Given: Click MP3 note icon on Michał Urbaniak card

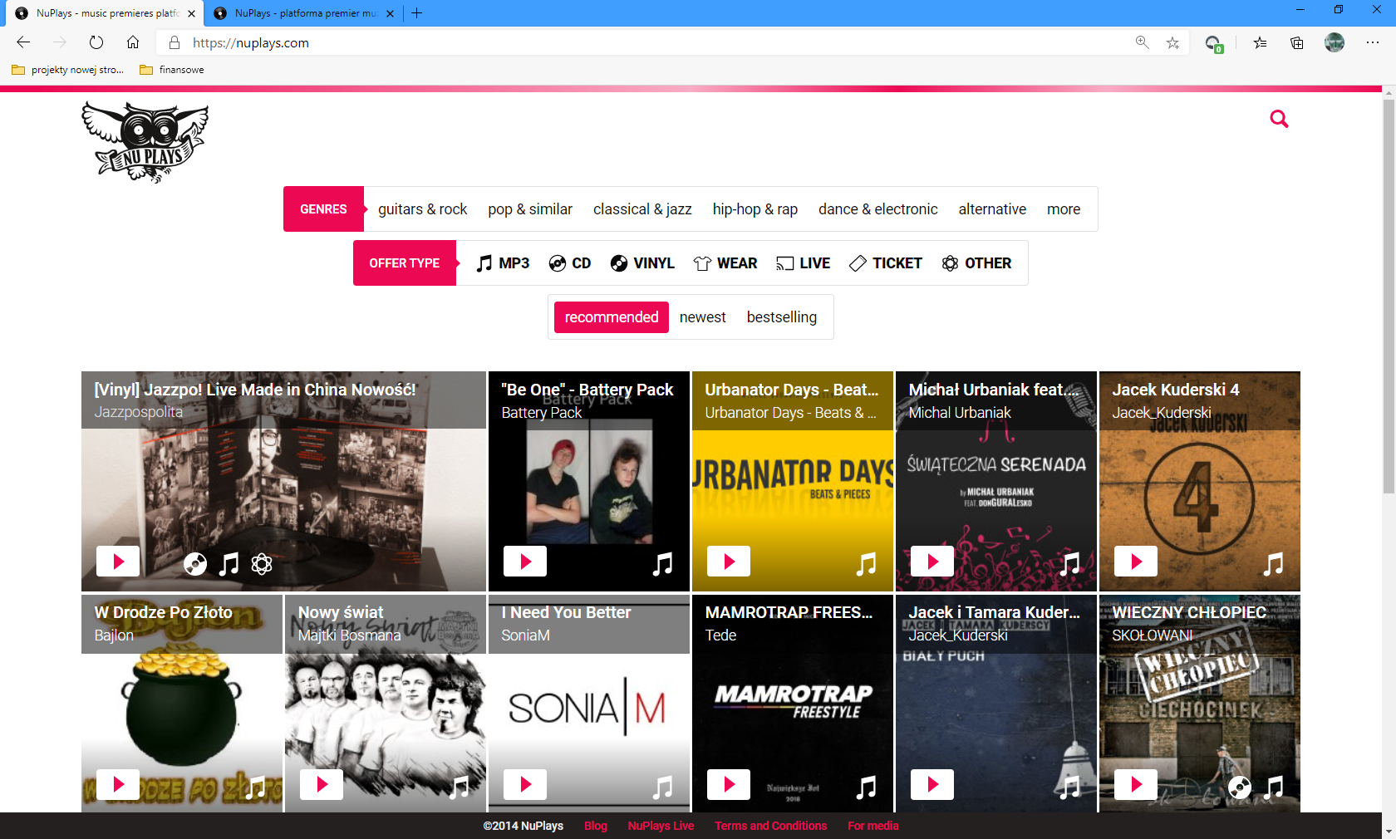Looking at the screenshot, I should (1070, 565).
